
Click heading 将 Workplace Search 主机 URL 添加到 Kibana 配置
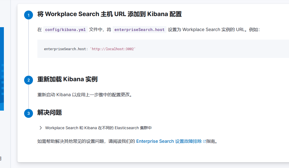[x=109, y=14]
